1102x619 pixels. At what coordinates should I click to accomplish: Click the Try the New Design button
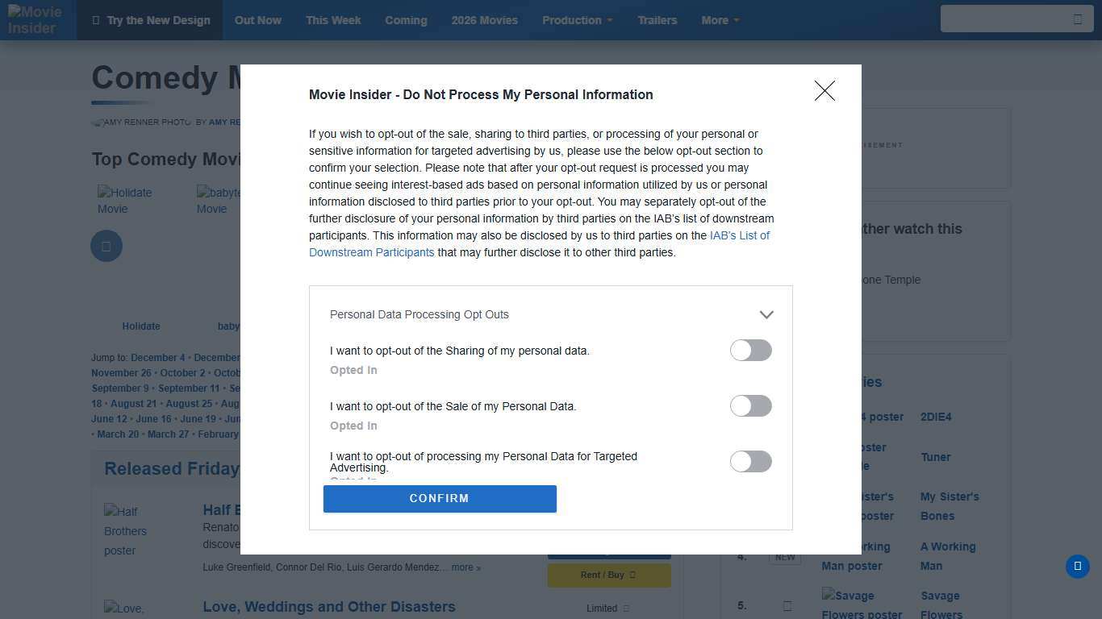click(x=151, y=20)
